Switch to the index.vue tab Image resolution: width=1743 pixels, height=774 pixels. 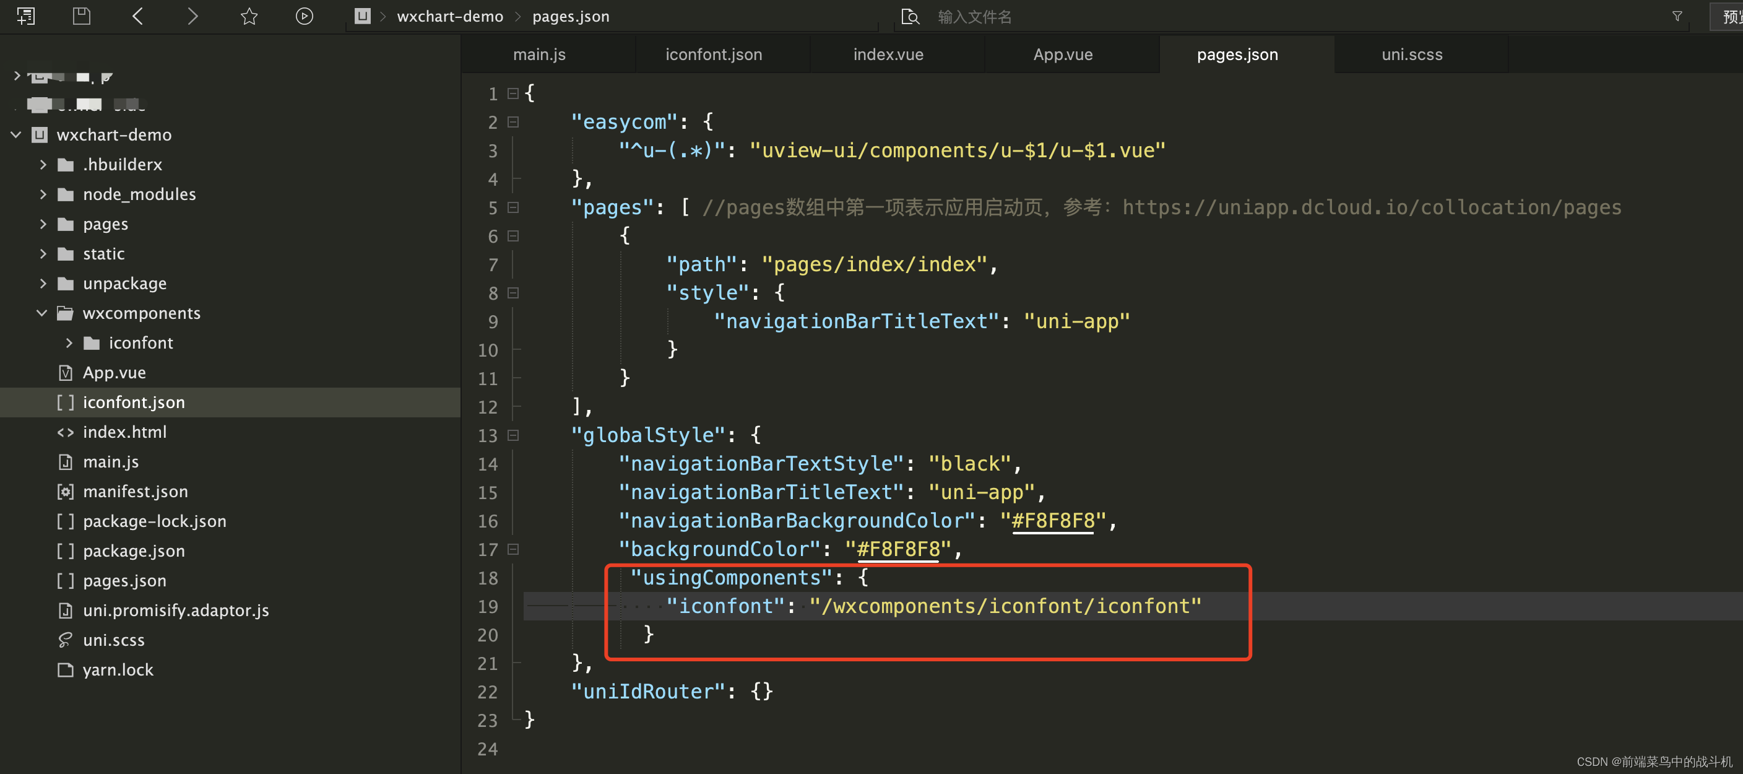(x=888, y=53)
